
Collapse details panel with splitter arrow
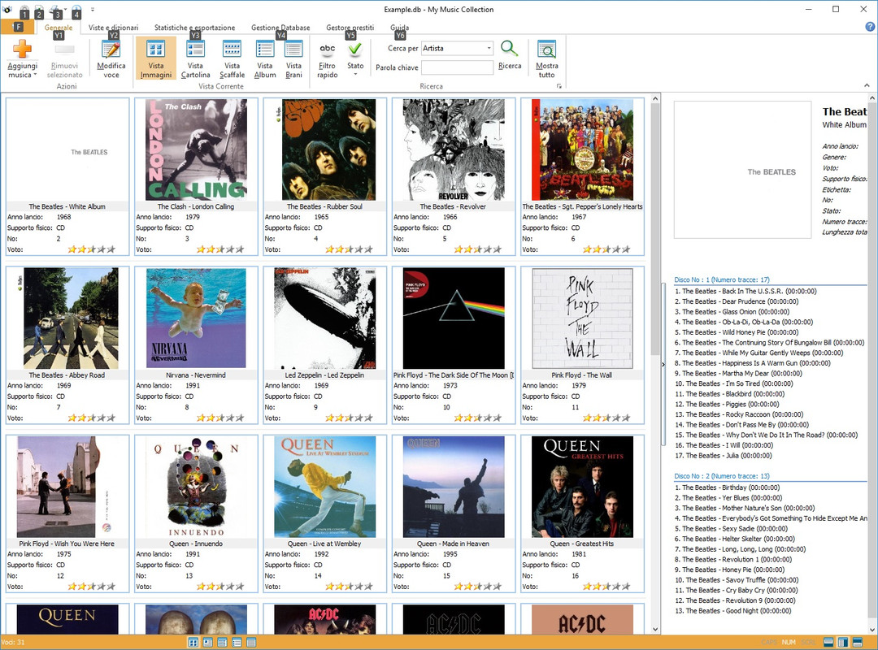point(663,365)
